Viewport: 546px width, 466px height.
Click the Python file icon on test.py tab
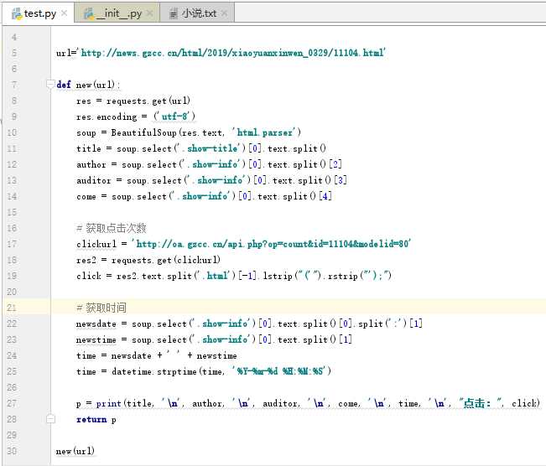(17, 13)
